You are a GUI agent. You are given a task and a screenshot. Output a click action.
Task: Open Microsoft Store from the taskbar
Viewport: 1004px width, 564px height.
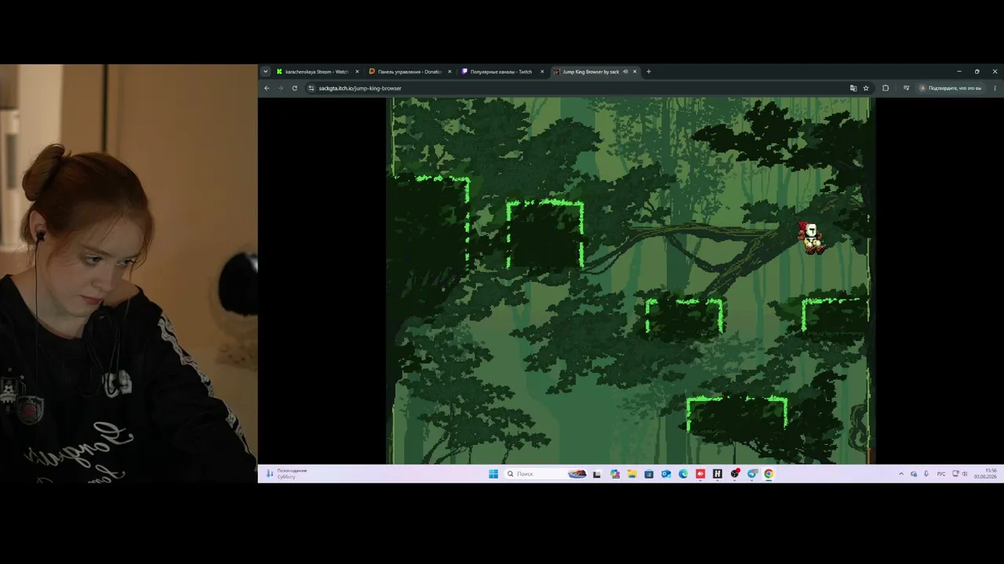pyautogui.click(x=649, y=474)
